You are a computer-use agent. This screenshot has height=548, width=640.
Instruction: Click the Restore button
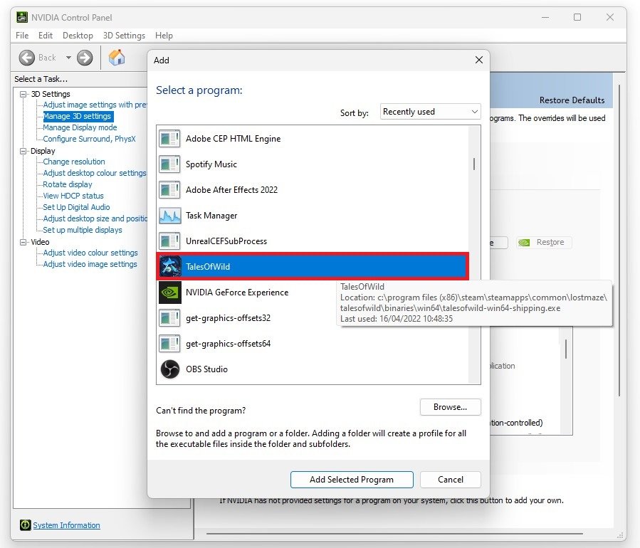[x=544, y=243]
